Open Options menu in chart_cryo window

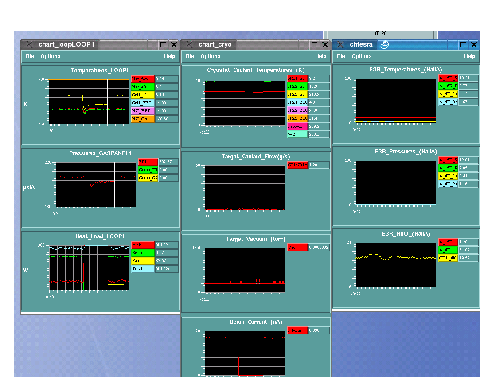[211, 56]
